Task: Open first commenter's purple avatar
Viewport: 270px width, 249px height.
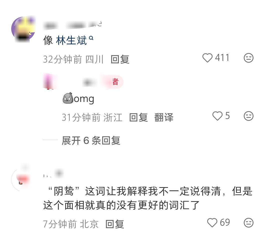Action: tap(23, 29)
